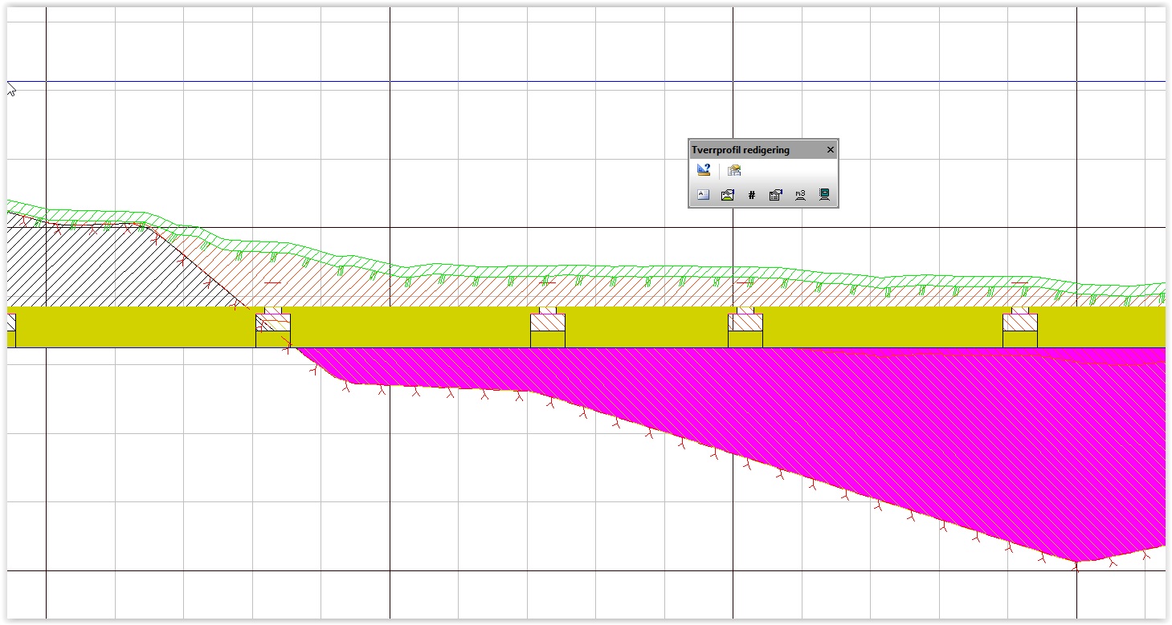Viewport: 1172px width, 625px height.
Task: Click the lowest vertex of the magenta area
Action: 1076,562
